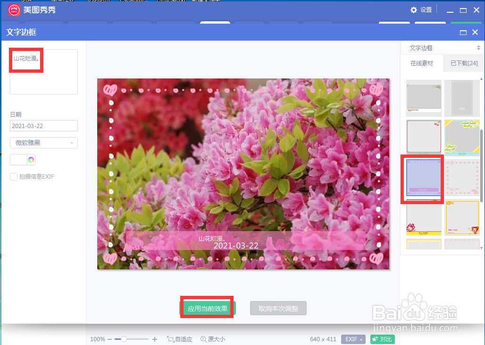Viewport: 485px width, 345px height.
Task: Switch to the 已下载[24] tab
Action: point(464,63)
